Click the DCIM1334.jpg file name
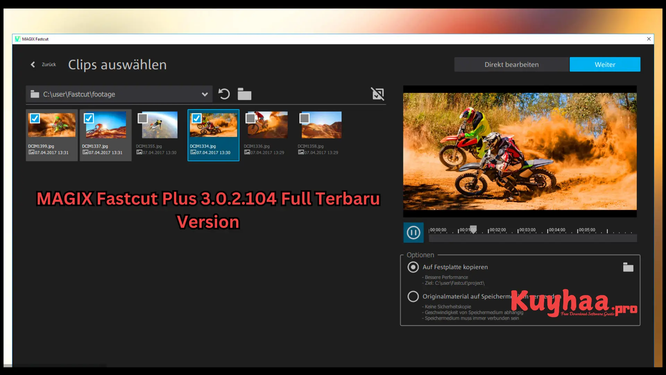This screenshot has height=375, width=666. (203, 146)
